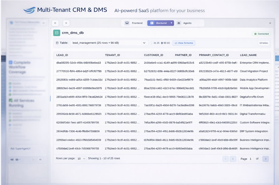Click the database size icon showing 96 kB

(162, 43)
